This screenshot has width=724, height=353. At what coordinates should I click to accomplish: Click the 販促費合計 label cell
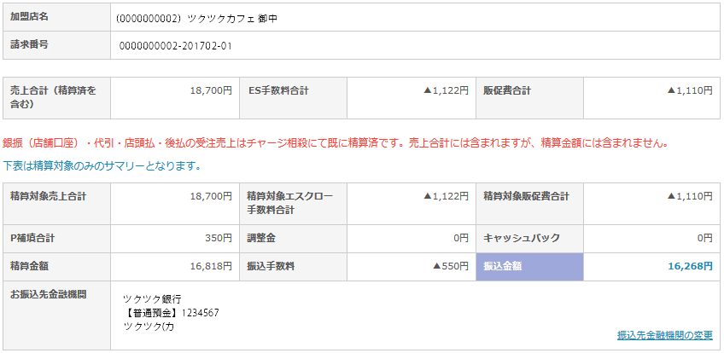pyautogui.click(x=529, y=98)
